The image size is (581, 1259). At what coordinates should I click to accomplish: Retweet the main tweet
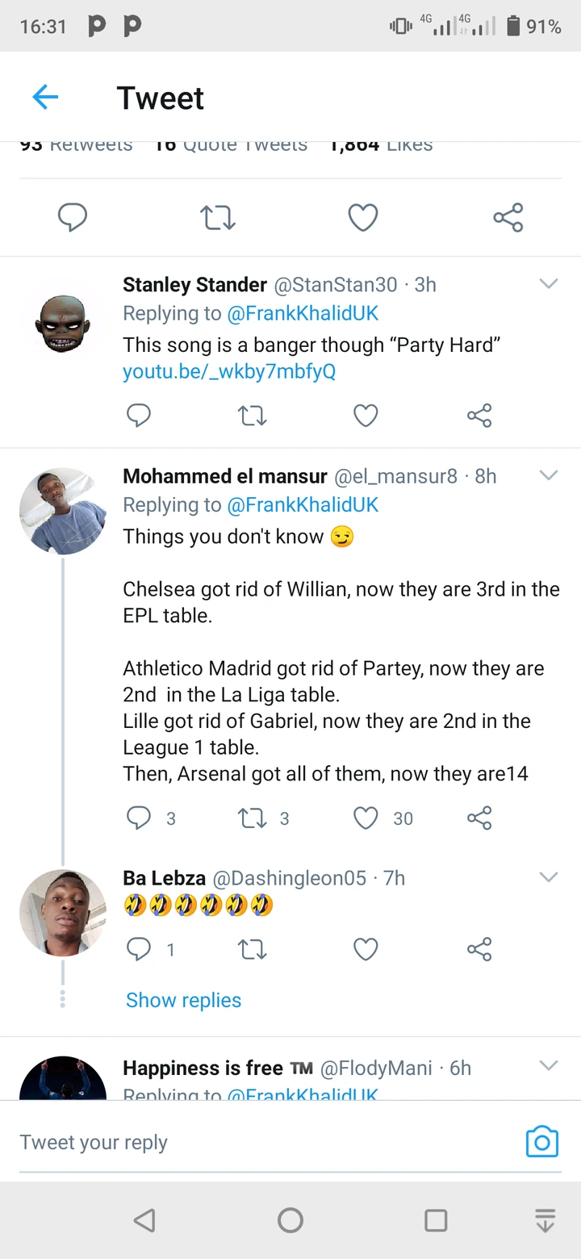point(217,217)
